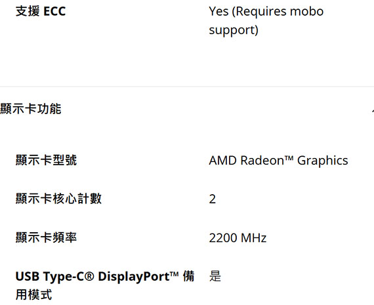Click the registered ® symbol after Type-C
This screenshot has width=374, height=305.
pos(89,277)
